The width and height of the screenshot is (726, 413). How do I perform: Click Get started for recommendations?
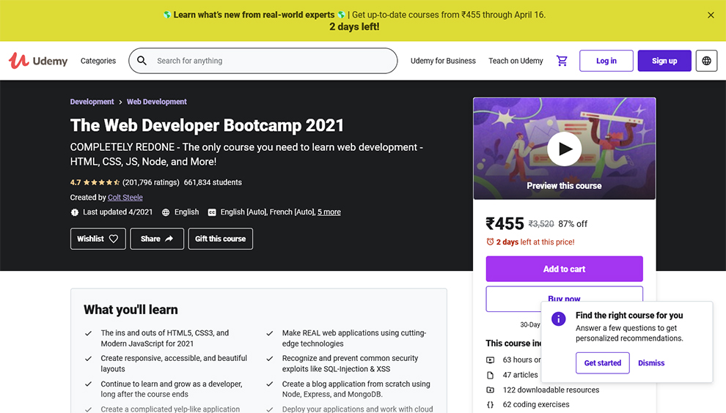(602, 363)
